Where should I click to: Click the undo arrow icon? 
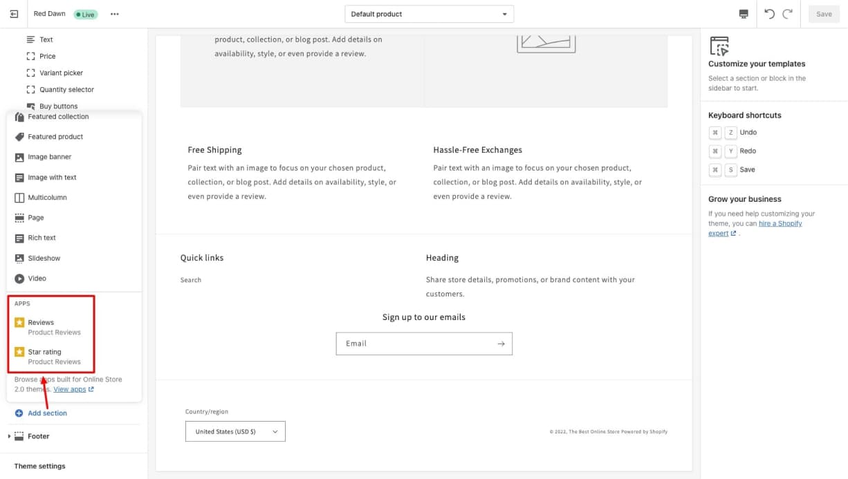click(x=769, y=14)
